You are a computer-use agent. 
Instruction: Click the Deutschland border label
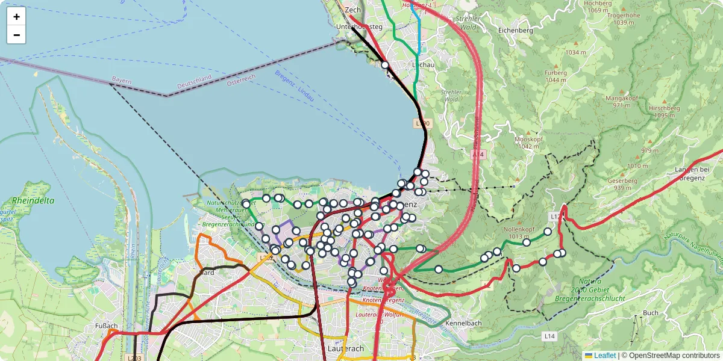[x=195, y=82]
